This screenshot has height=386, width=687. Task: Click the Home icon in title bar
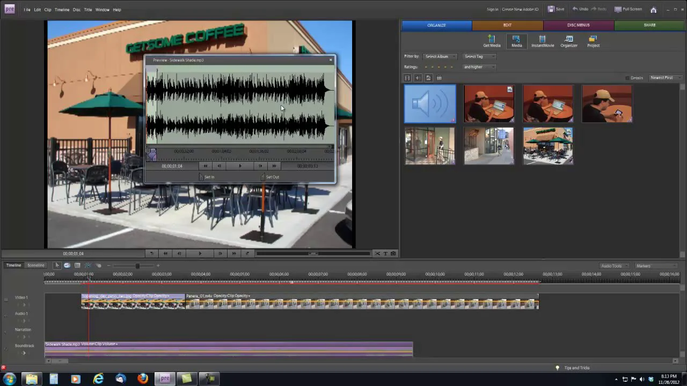(653, 10)
